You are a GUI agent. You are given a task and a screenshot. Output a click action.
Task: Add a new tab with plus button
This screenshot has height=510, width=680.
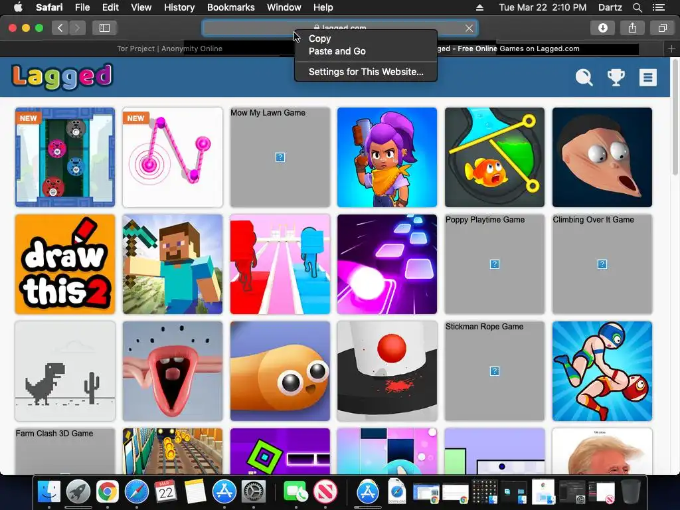click(671, 49)
